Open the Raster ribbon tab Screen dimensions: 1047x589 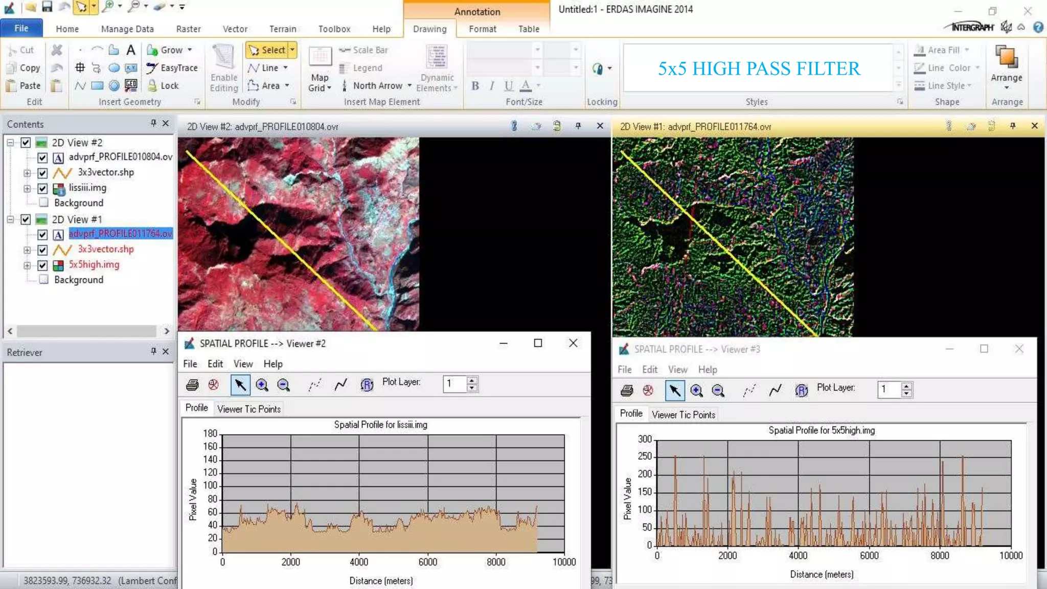188,29
